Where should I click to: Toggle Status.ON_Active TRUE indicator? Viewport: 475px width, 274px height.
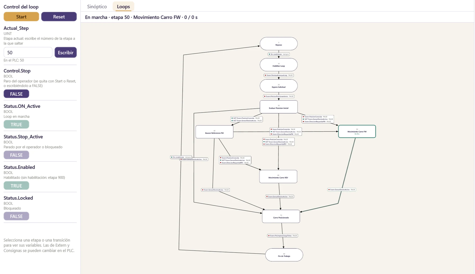[x=16, y=124]
